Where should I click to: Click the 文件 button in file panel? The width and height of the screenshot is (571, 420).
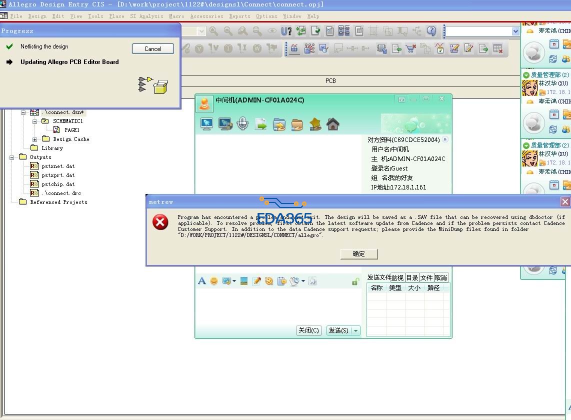click(426, 277)
